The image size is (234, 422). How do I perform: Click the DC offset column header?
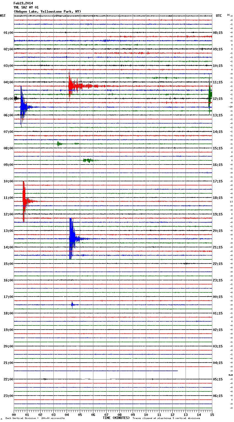[228, 15]
